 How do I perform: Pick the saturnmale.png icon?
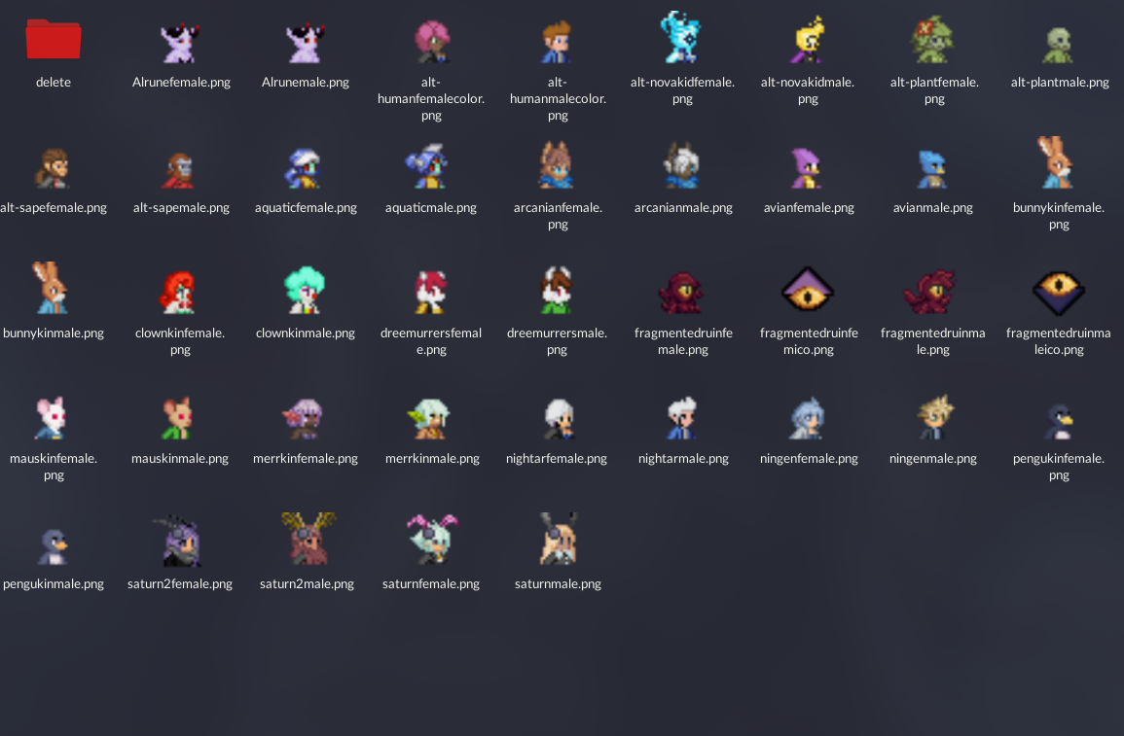(x=557, y=539)
